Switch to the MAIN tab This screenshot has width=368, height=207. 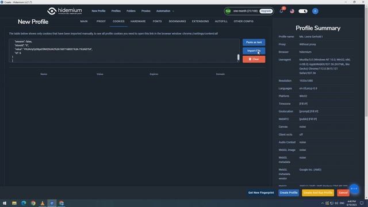84,21
